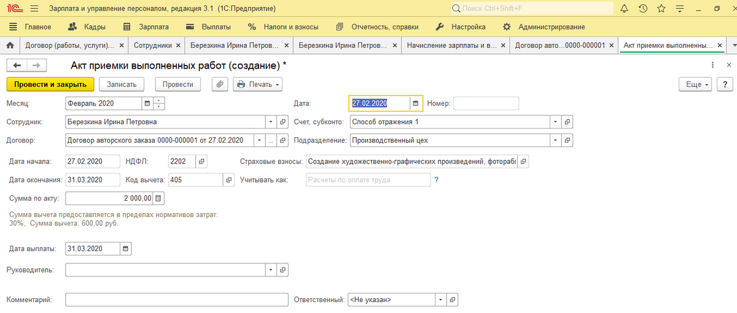Click the back navigation arrow

(x=17, y=66)
